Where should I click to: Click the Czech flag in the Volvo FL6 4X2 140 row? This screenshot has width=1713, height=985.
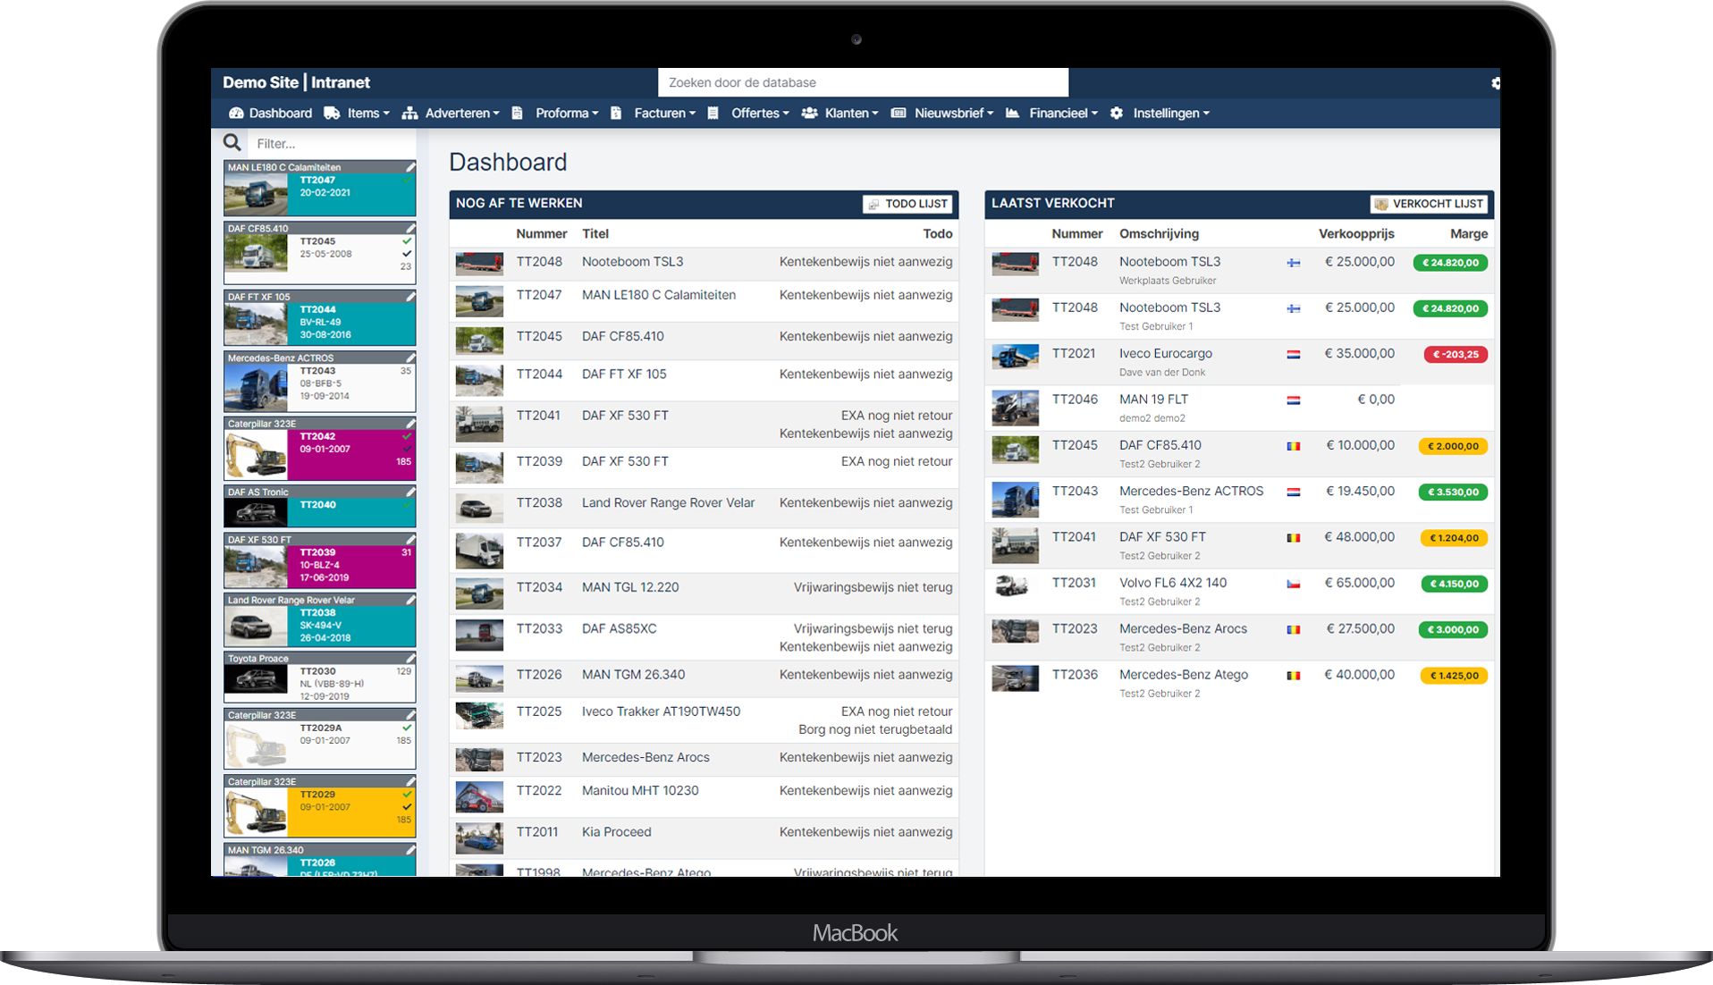point(1294,584)
